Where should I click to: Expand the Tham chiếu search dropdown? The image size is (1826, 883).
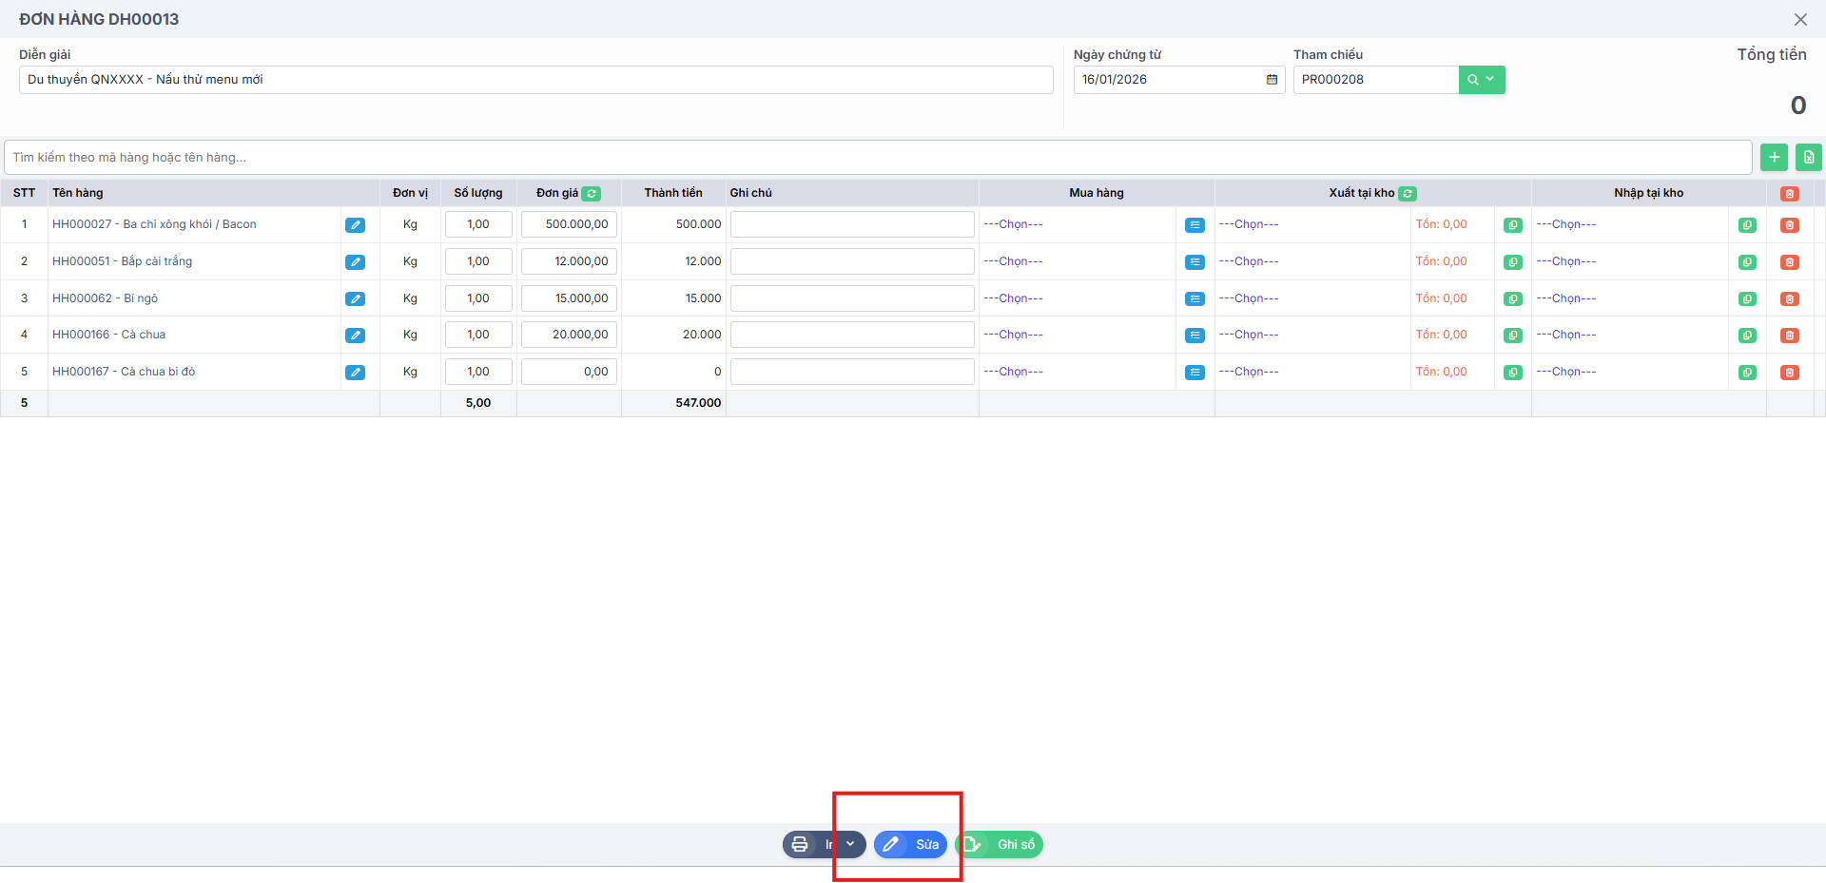[1489, 80]
